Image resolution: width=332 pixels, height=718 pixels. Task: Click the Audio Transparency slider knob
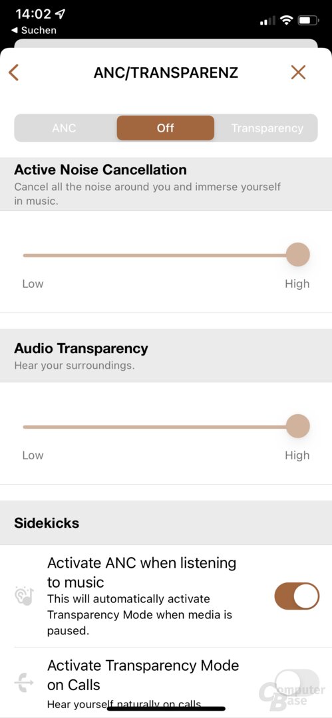tap(298, 426)
